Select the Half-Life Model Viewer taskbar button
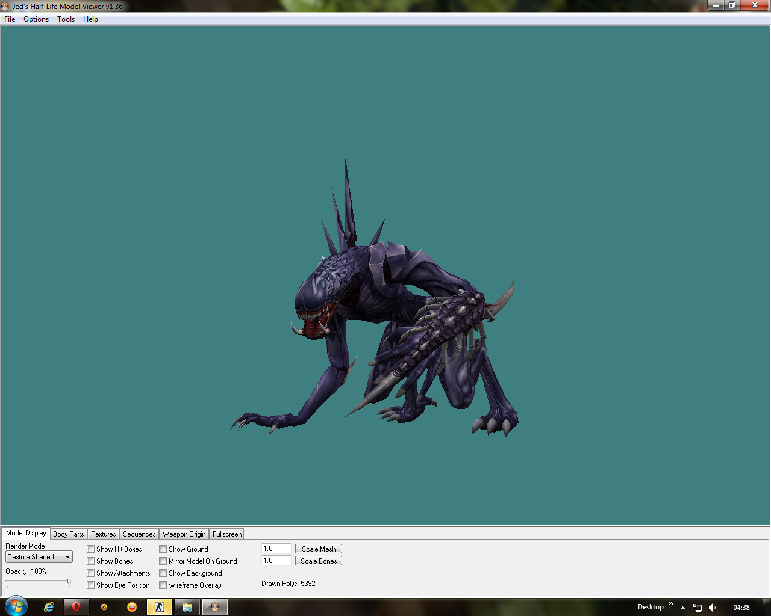771x616 pixels. click(x=215, y=607)
